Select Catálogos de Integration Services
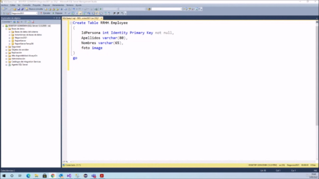This screenshot has width=319, height=179. point(26,62)
